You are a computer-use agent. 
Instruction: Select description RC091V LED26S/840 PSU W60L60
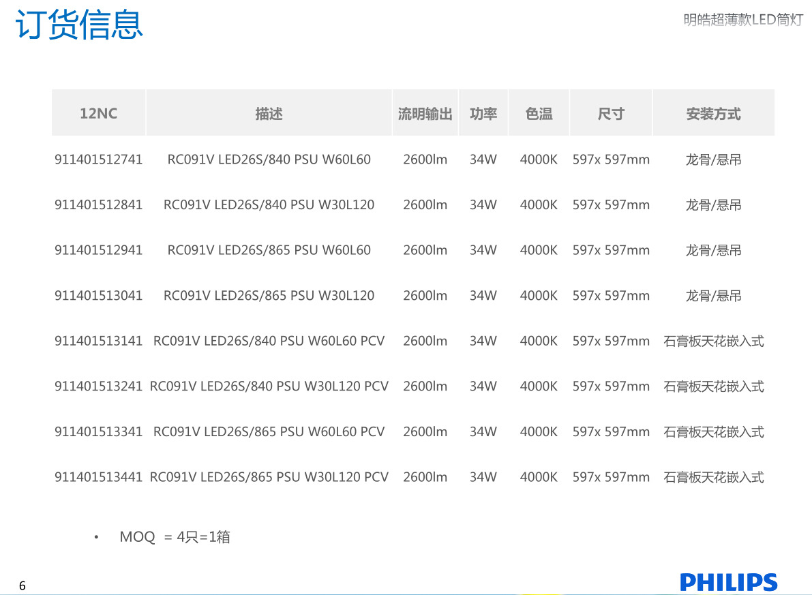(x=269, y=159)
